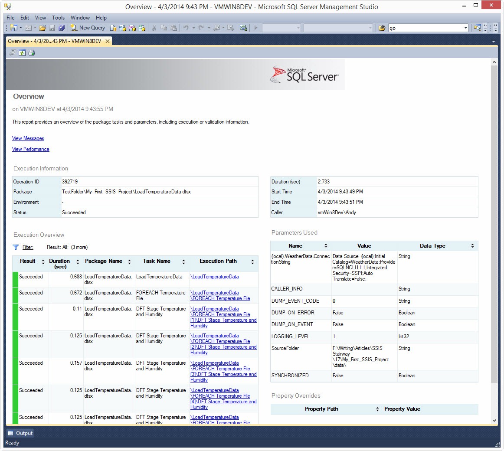Viewport: 504px width, 451px height.
Task: Click the New Project toolbar icon
Action: click(x=13, y=28)
